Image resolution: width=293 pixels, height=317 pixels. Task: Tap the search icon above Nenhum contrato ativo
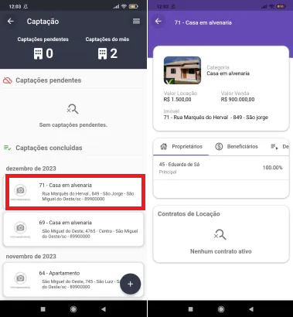[220, 235]
